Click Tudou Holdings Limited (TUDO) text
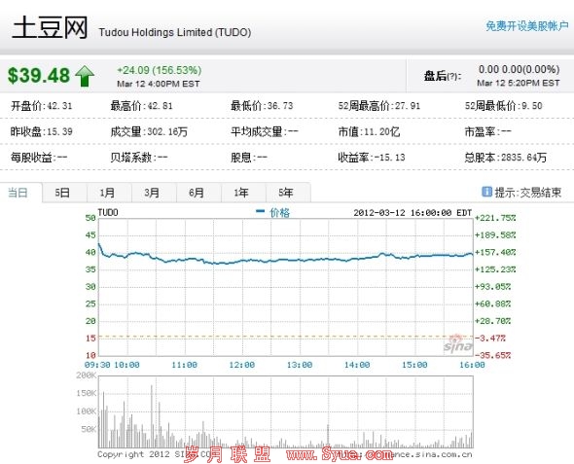The width and height of the screenshot is (574, 464). [174, 32]
